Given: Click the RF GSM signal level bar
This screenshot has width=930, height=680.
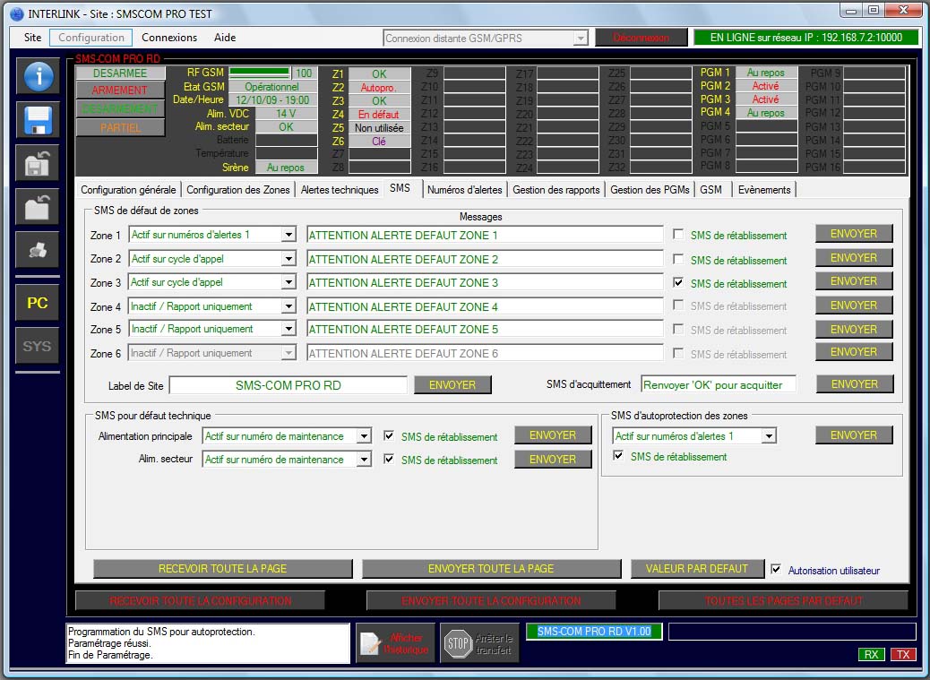Looking at the screenshot, I should coord(260,73).
